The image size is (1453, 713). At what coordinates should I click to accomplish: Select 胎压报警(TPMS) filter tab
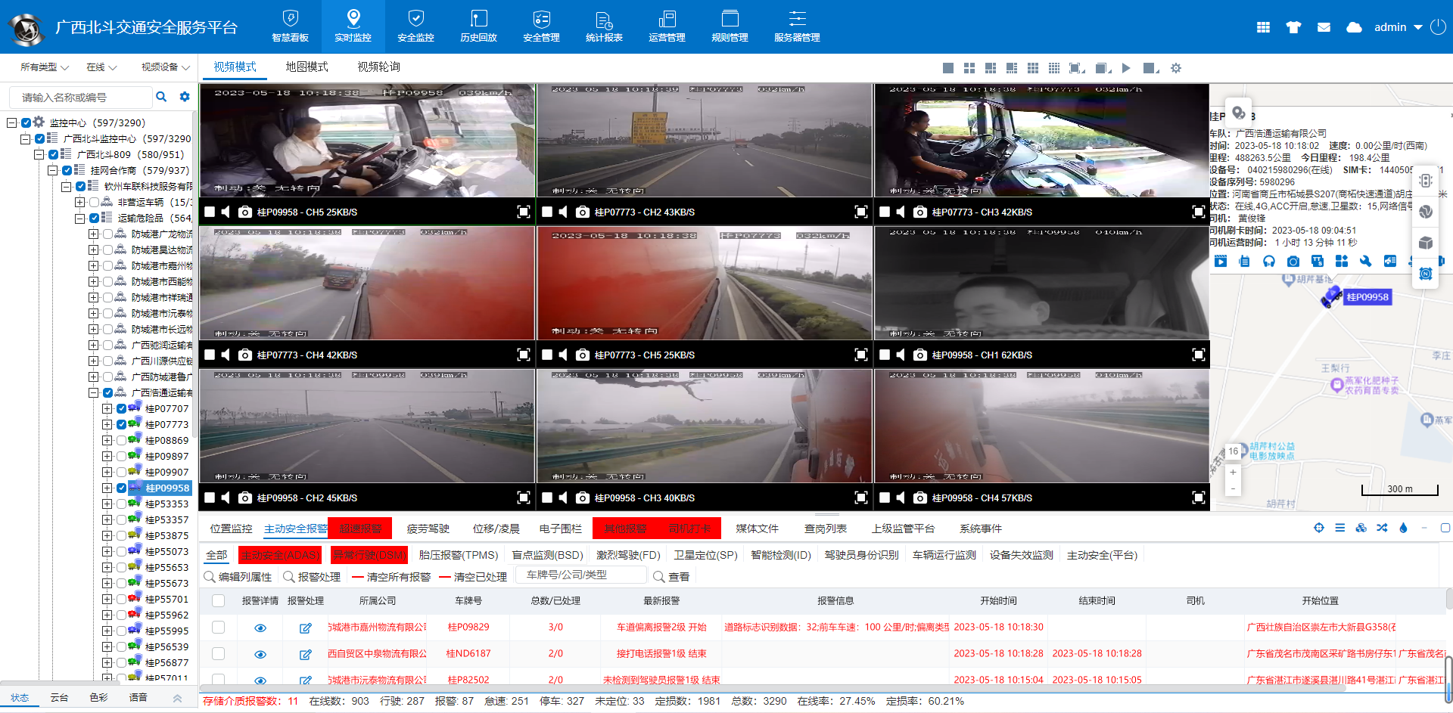[459, 555]
